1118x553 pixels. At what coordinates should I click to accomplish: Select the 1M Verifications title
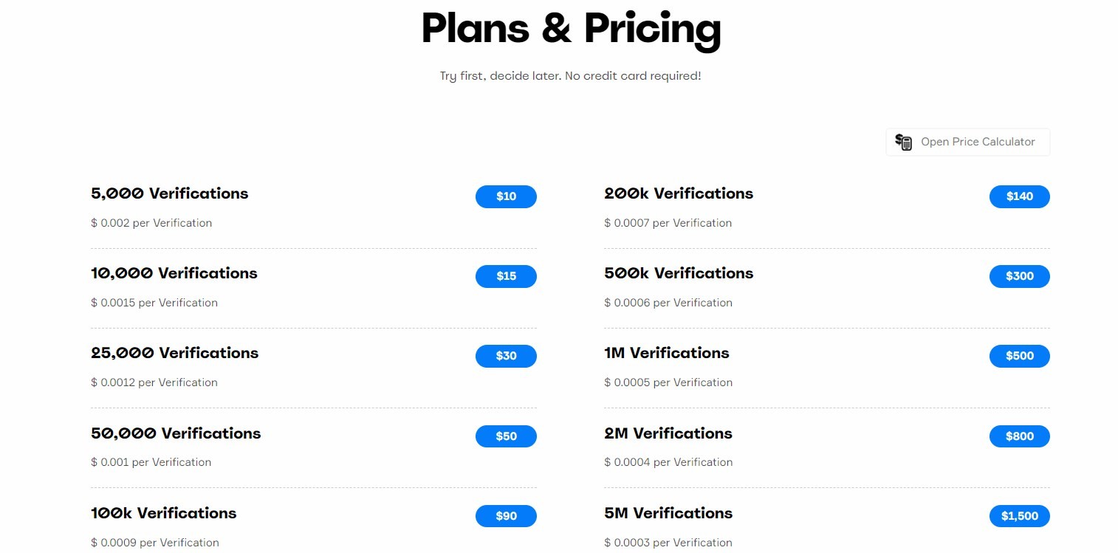pos(667,353)
